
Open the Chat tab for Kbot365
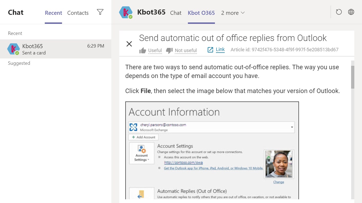click(176, 13)
